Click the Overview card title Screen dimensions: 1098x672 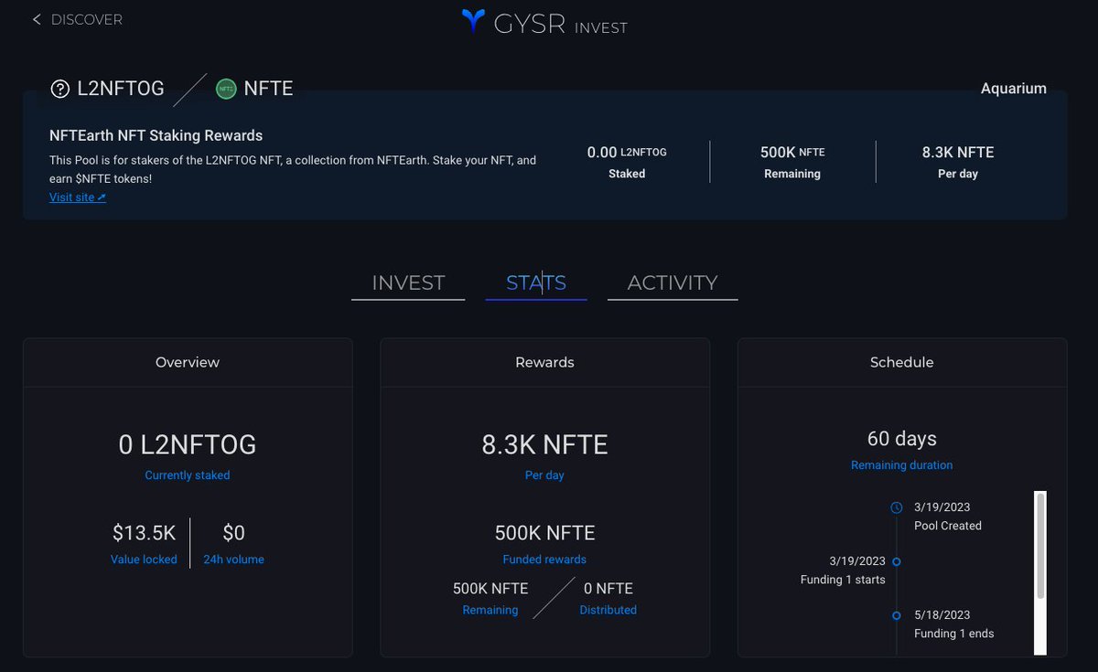[188, 362]
